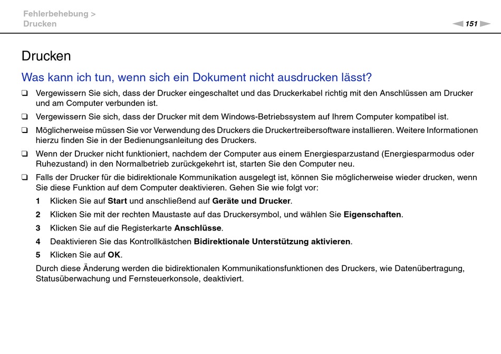Click bullet square beside bidirektionale Kommunikation paragraph
The height and width of the screenshot is (354, 501).
(24, 178)
